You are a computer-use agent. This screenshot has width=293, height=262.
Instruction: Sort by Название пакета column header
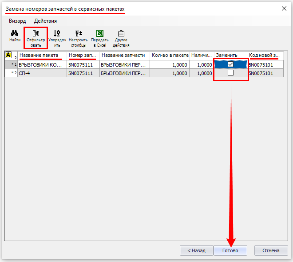(x=42, y=55)
